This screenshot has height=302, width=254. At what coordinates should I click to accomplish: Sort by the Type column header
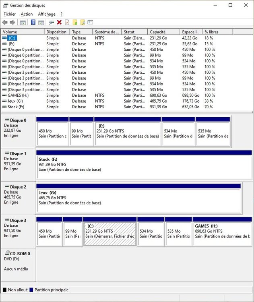[x=81, y=32]
